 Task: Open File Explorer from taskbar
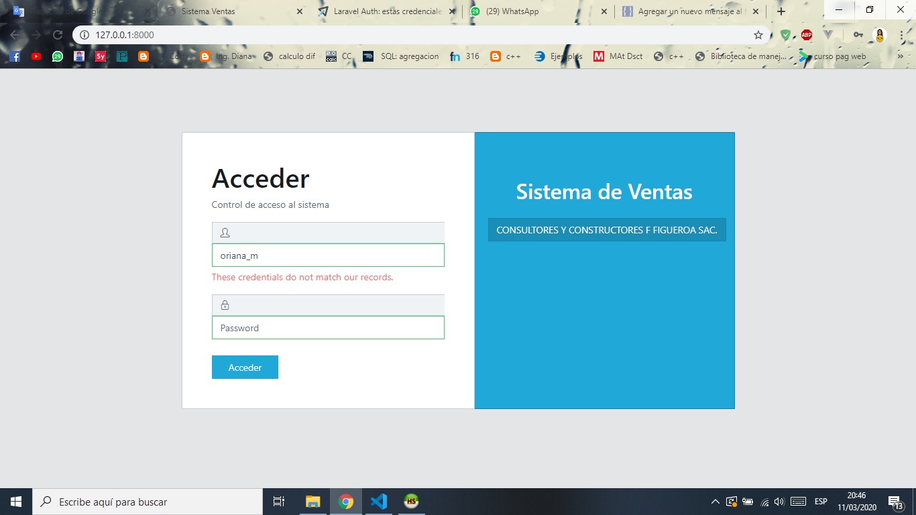tap(312, 502)
